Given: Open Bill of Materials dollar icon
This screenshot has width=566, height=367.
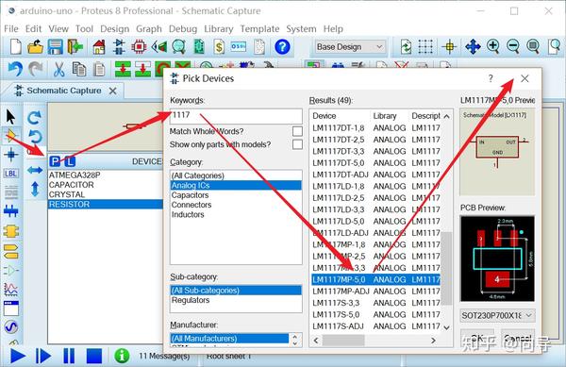Looking at the screenshot, I should (219, 47).
